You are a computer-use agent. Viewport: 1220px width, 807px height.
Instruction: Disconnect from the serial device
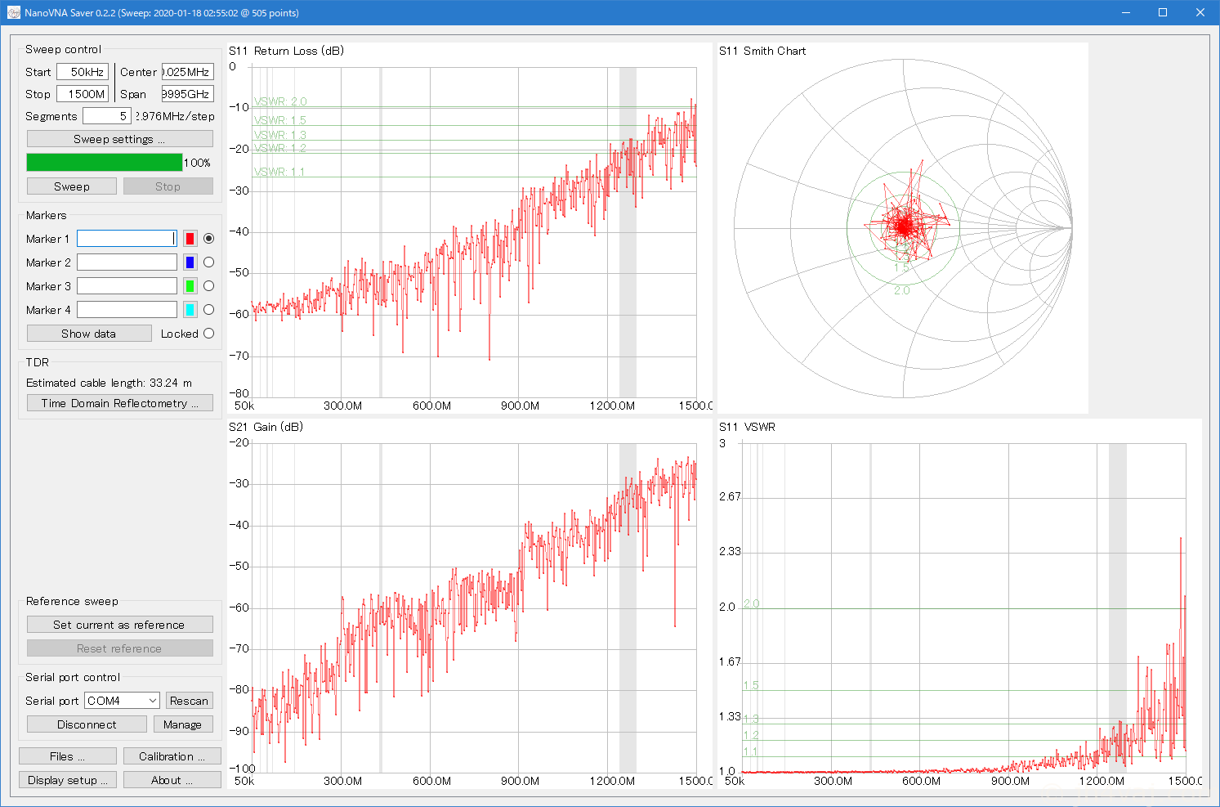[87, 724]
